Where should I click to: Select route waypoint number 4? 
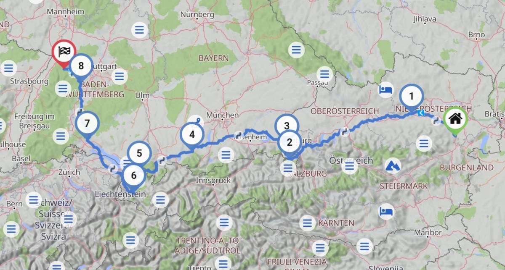coord(192,135)
